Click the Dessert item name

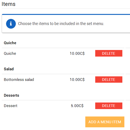pos(11,106)
